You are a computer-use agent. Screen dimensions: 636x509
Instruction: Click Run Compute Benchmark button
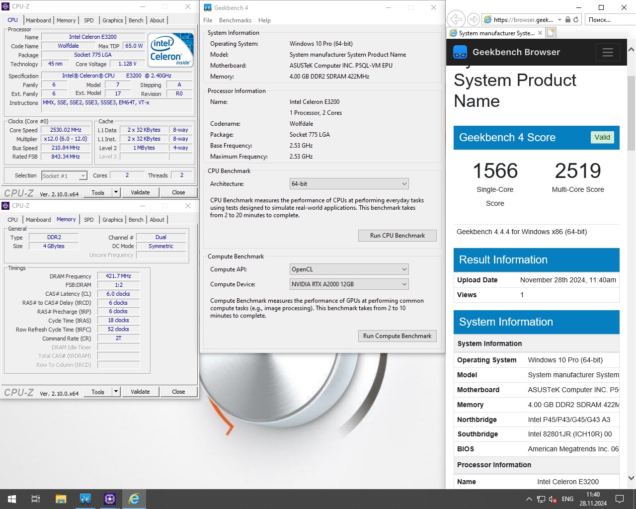coord(397,336)
